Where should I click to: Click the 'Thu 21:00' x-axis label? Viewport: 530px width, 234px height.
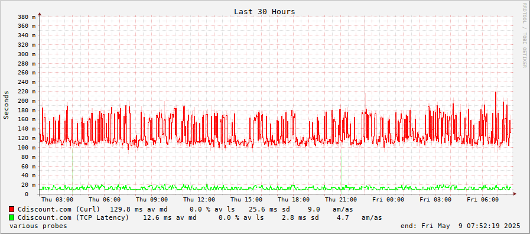(341, 200)
